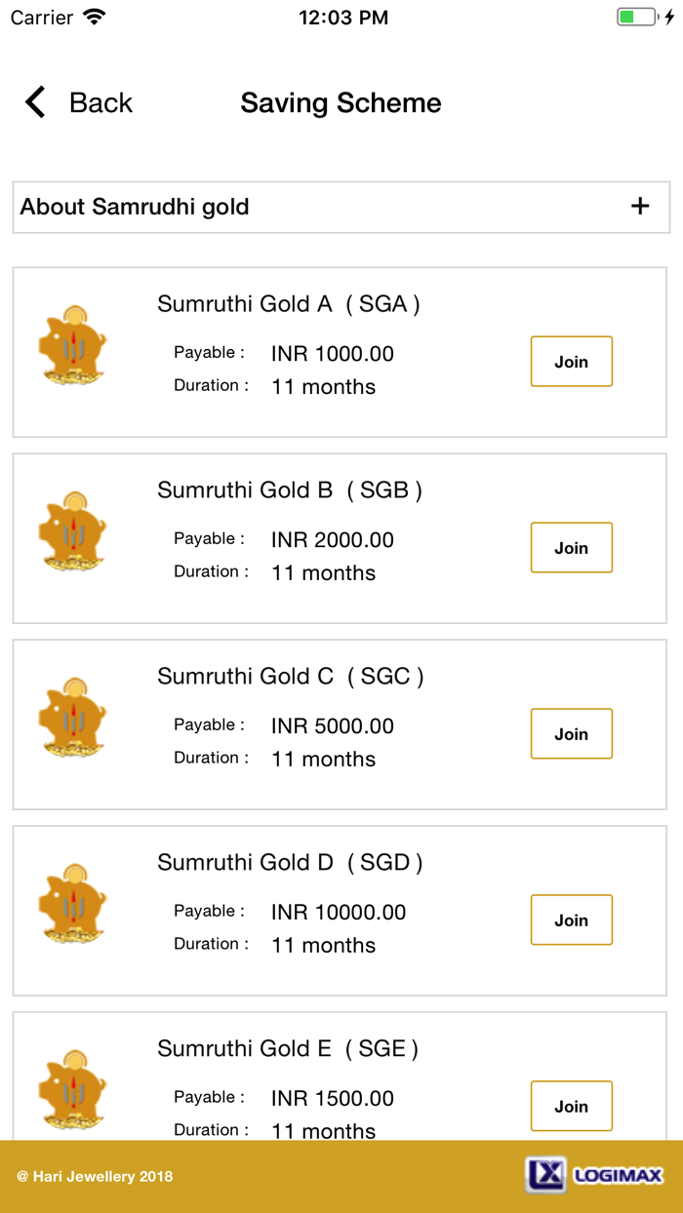The image size is (683, 1213).
Task: Select the Sumruthi Gold A (SGA) title
Action: click(x=289, y=304)
